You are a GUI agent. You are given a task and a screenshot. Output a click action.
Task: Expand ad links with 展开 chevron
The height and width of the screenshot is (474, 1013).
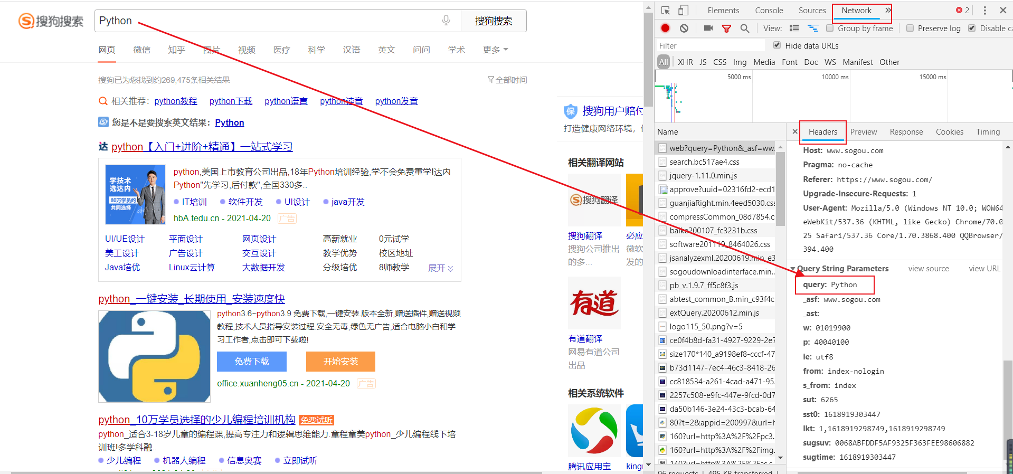pos(440,268)
